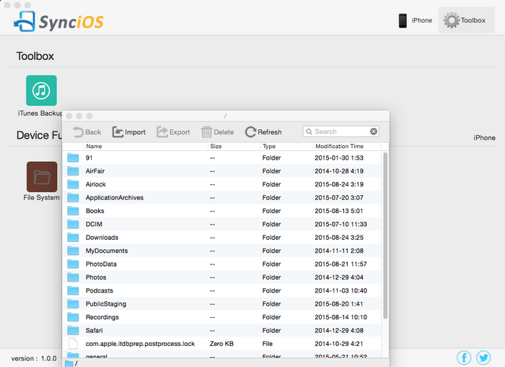Click the Delete trash button
Image resolution: width=505 pixels, height=367 pixels.
tap(217, 132)
